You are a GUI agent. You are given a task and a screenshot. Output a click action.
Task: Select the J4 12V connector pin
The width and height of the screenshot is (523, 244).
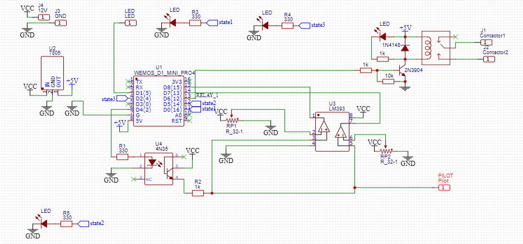pyautogui.click(x=43, y=17)
